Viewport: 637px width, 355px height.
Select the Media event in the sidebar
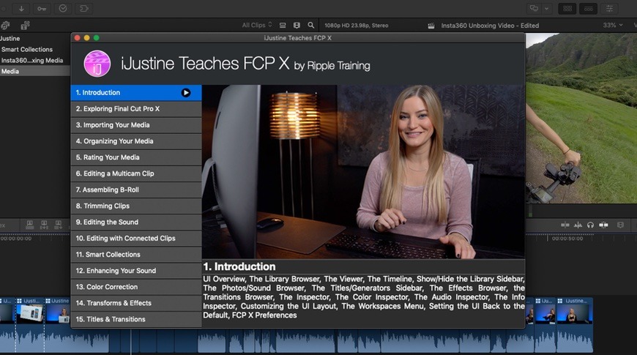point(35,71)
